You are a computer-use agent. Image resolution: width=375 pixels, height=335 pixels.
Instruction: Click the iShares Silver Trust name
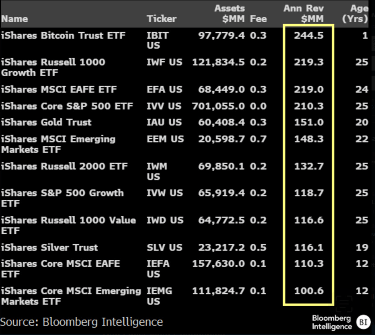(x=50, y=248)
